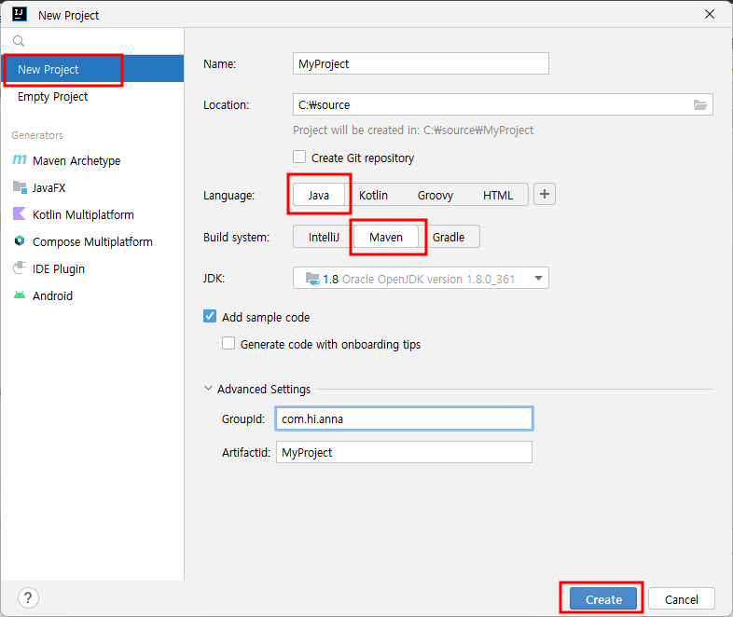Viewport: 733px width, 617px height.
Task: Click the IntelliJ IDEA logo in title bar
Action: [20, 15]
